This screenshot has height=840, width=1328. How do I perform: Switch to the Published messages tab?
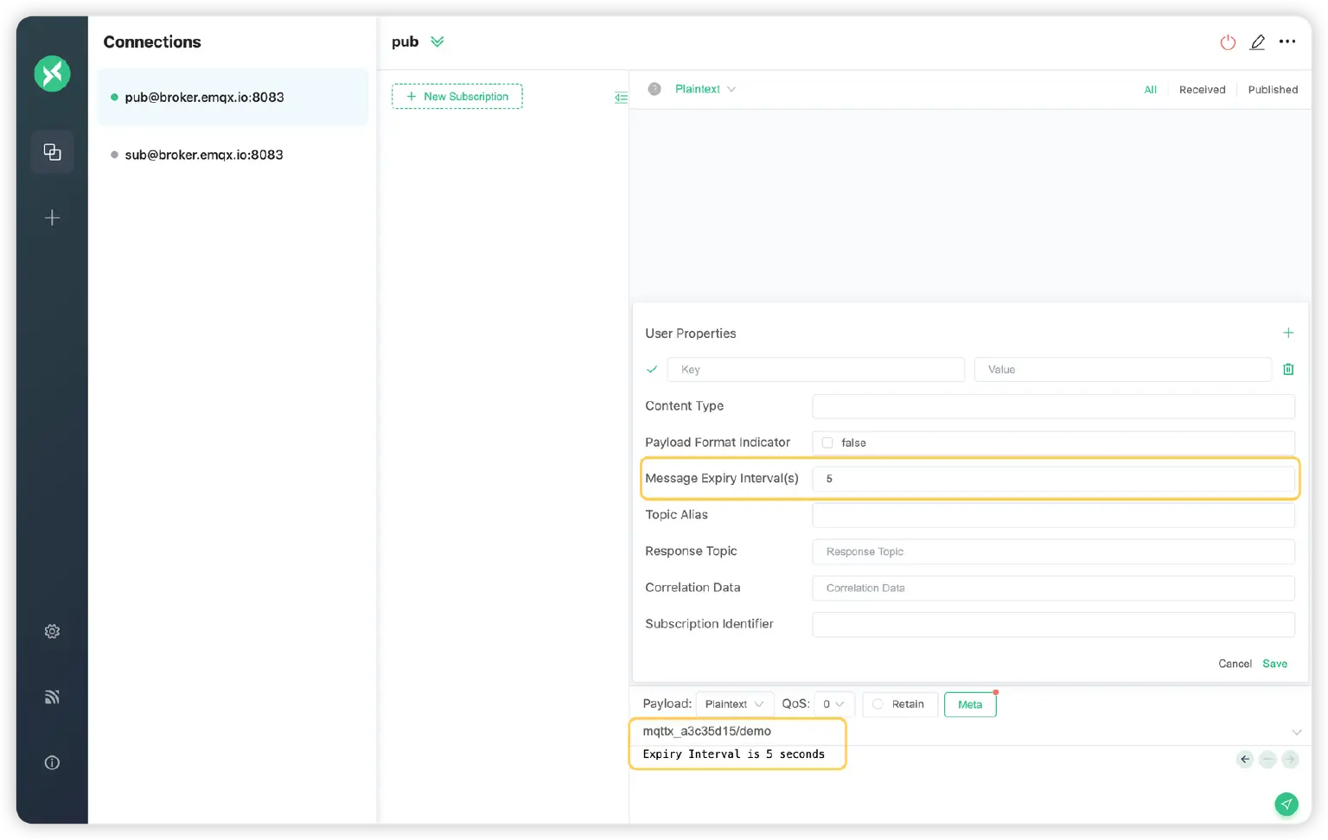click(1273, 90)
